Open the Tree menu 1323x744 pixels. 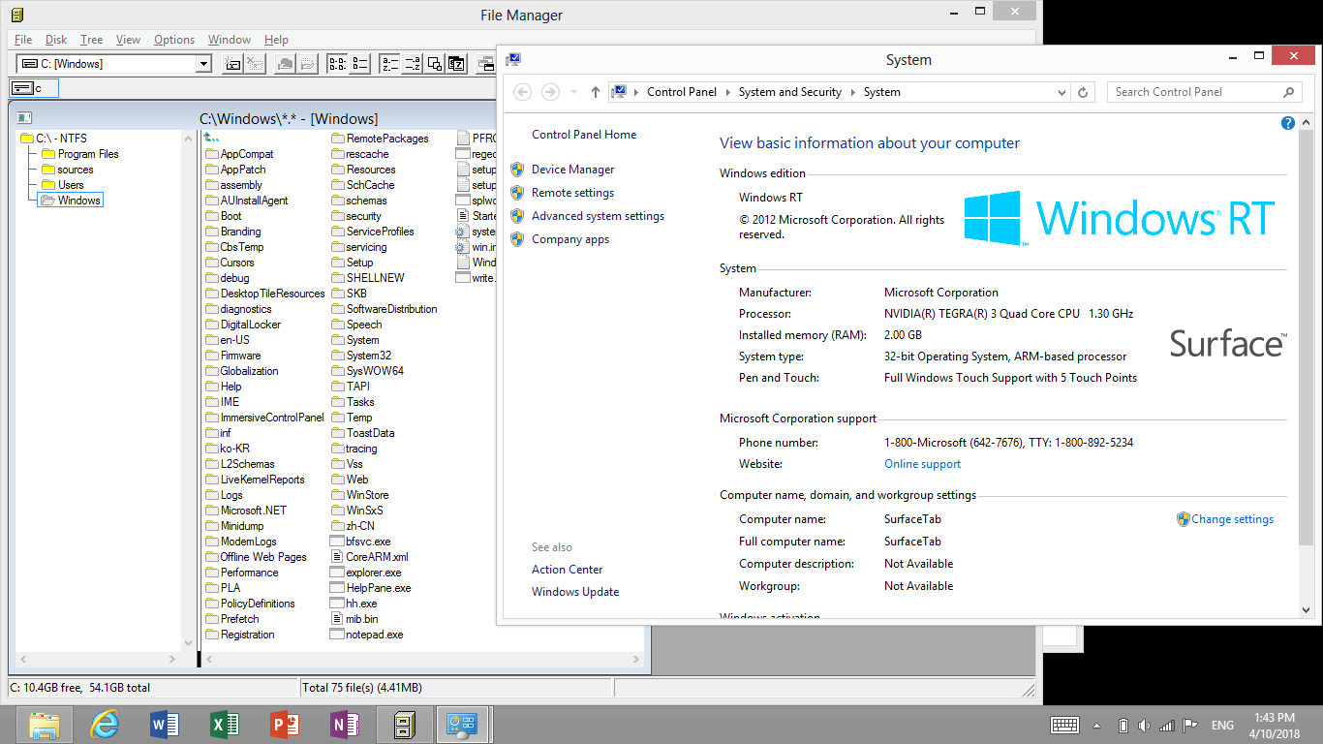[x=91, y=40]
